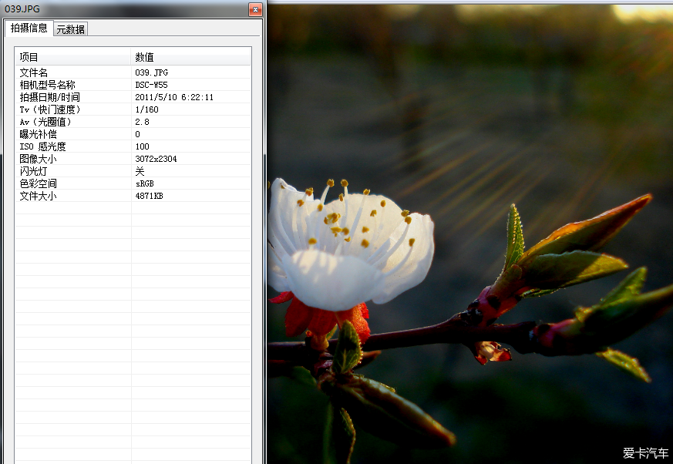Switch to the 拍摄信息 tab
Viewport: 673px width, 464px height.
tap(29, 28)
